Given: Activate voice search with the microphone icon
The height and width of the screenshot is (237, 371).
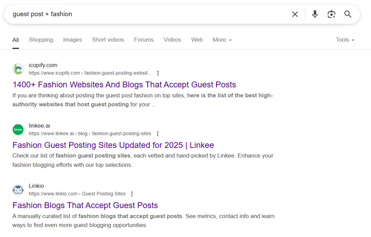Looking at the screenshot, I should pos(314,14).
